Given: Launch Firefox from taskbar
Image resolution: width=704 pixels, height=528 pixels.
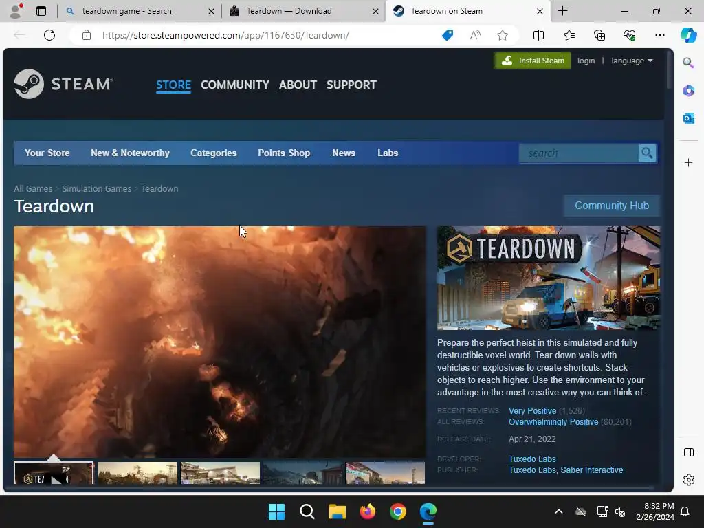Looking at the screenshot, I should coord(368,511).
